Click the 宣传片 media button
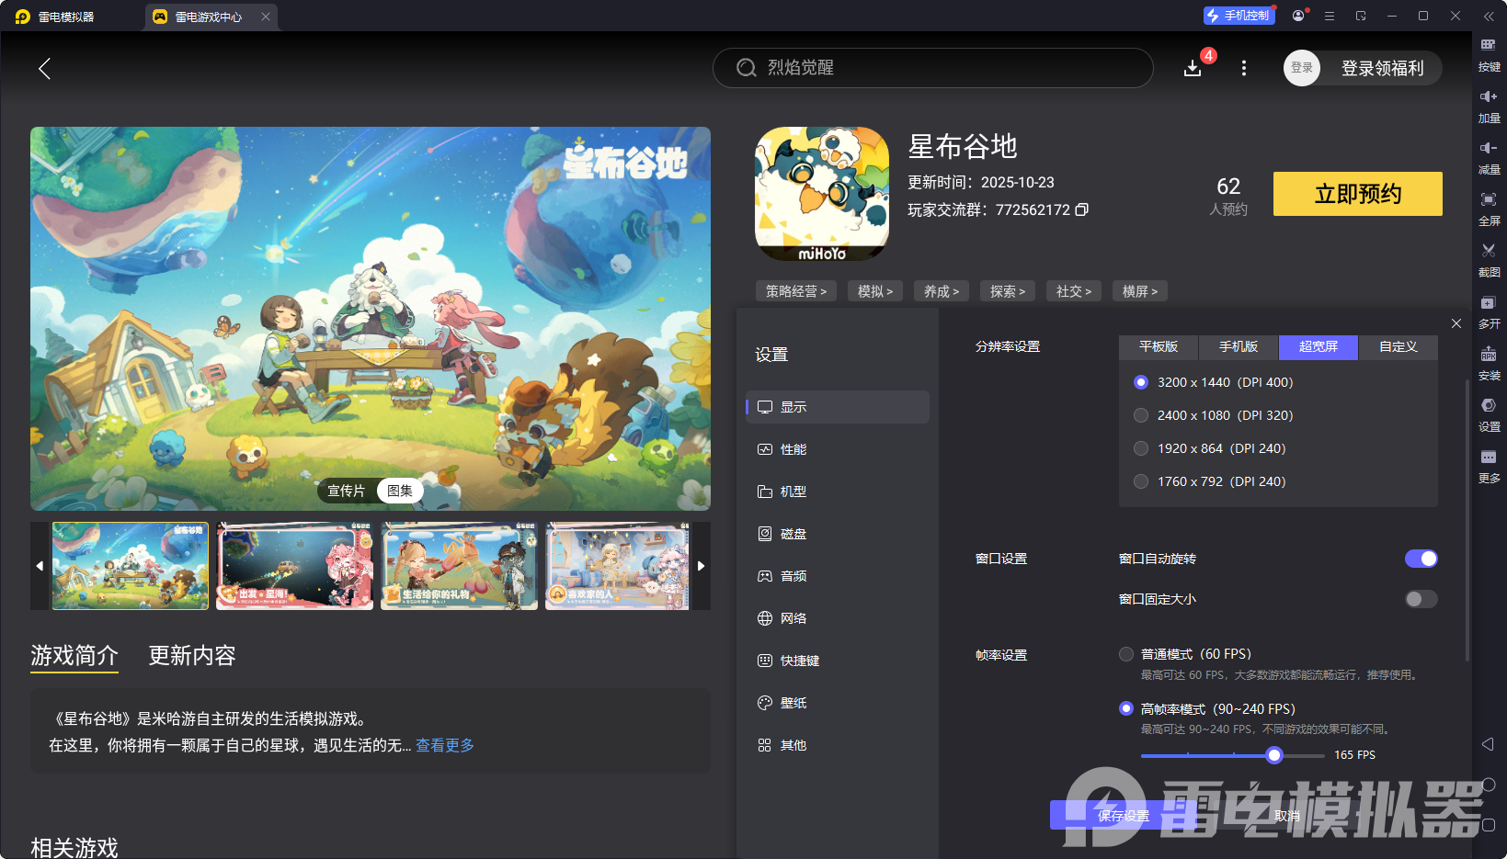Image resolution: width=1507 pixels, height=859 pixels. pyautogui.click(x=347, y=491)
